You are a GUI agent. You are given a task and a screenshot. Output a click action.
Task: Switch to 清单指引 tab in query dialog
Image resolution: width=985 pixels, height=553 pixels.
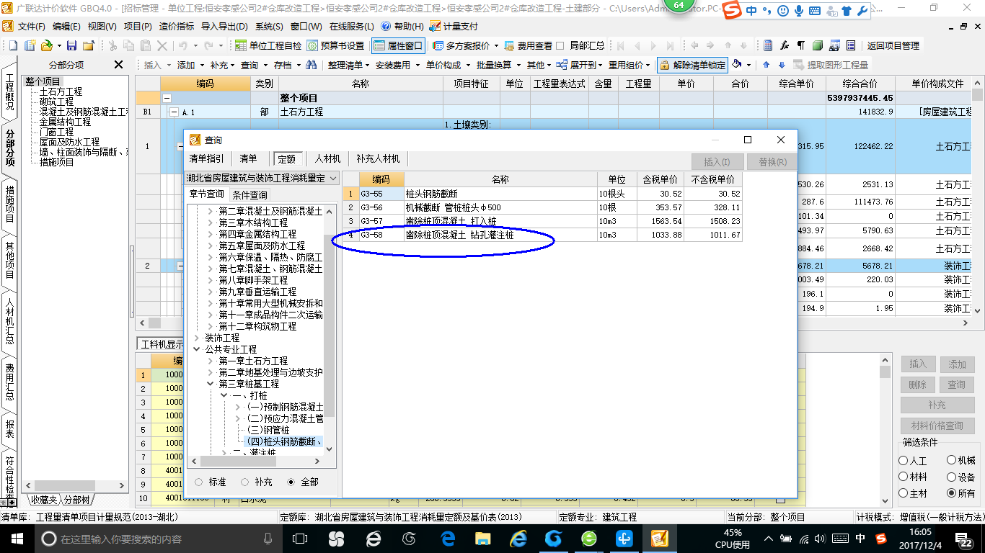click(x=207, y=158)
